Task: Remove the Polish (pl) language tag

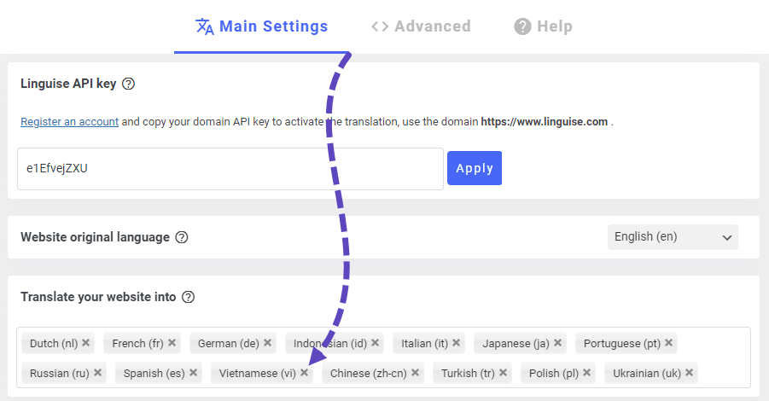Action: point(586,373)
